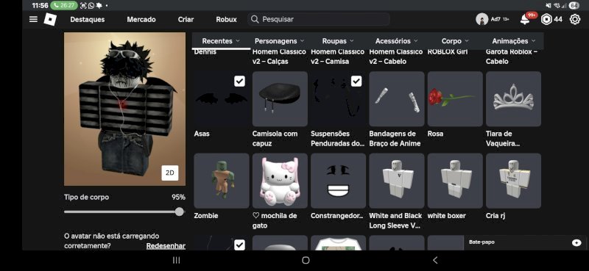Image resolution: width=589 pixels, height=271 pixels.
Task: Switch avatar preview to 2D
Action: (x=170, y=173)
